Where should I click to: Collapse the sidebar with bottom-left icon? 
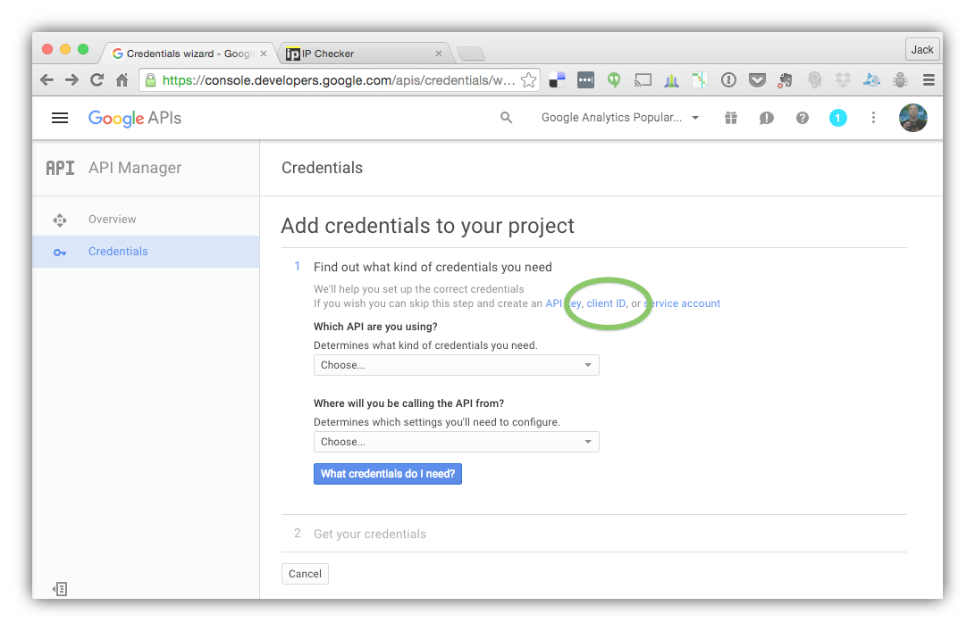[60, 589]
